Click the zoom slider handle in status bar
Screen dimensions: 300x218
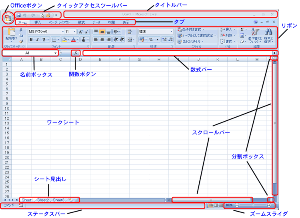click(x=253, y=205)
